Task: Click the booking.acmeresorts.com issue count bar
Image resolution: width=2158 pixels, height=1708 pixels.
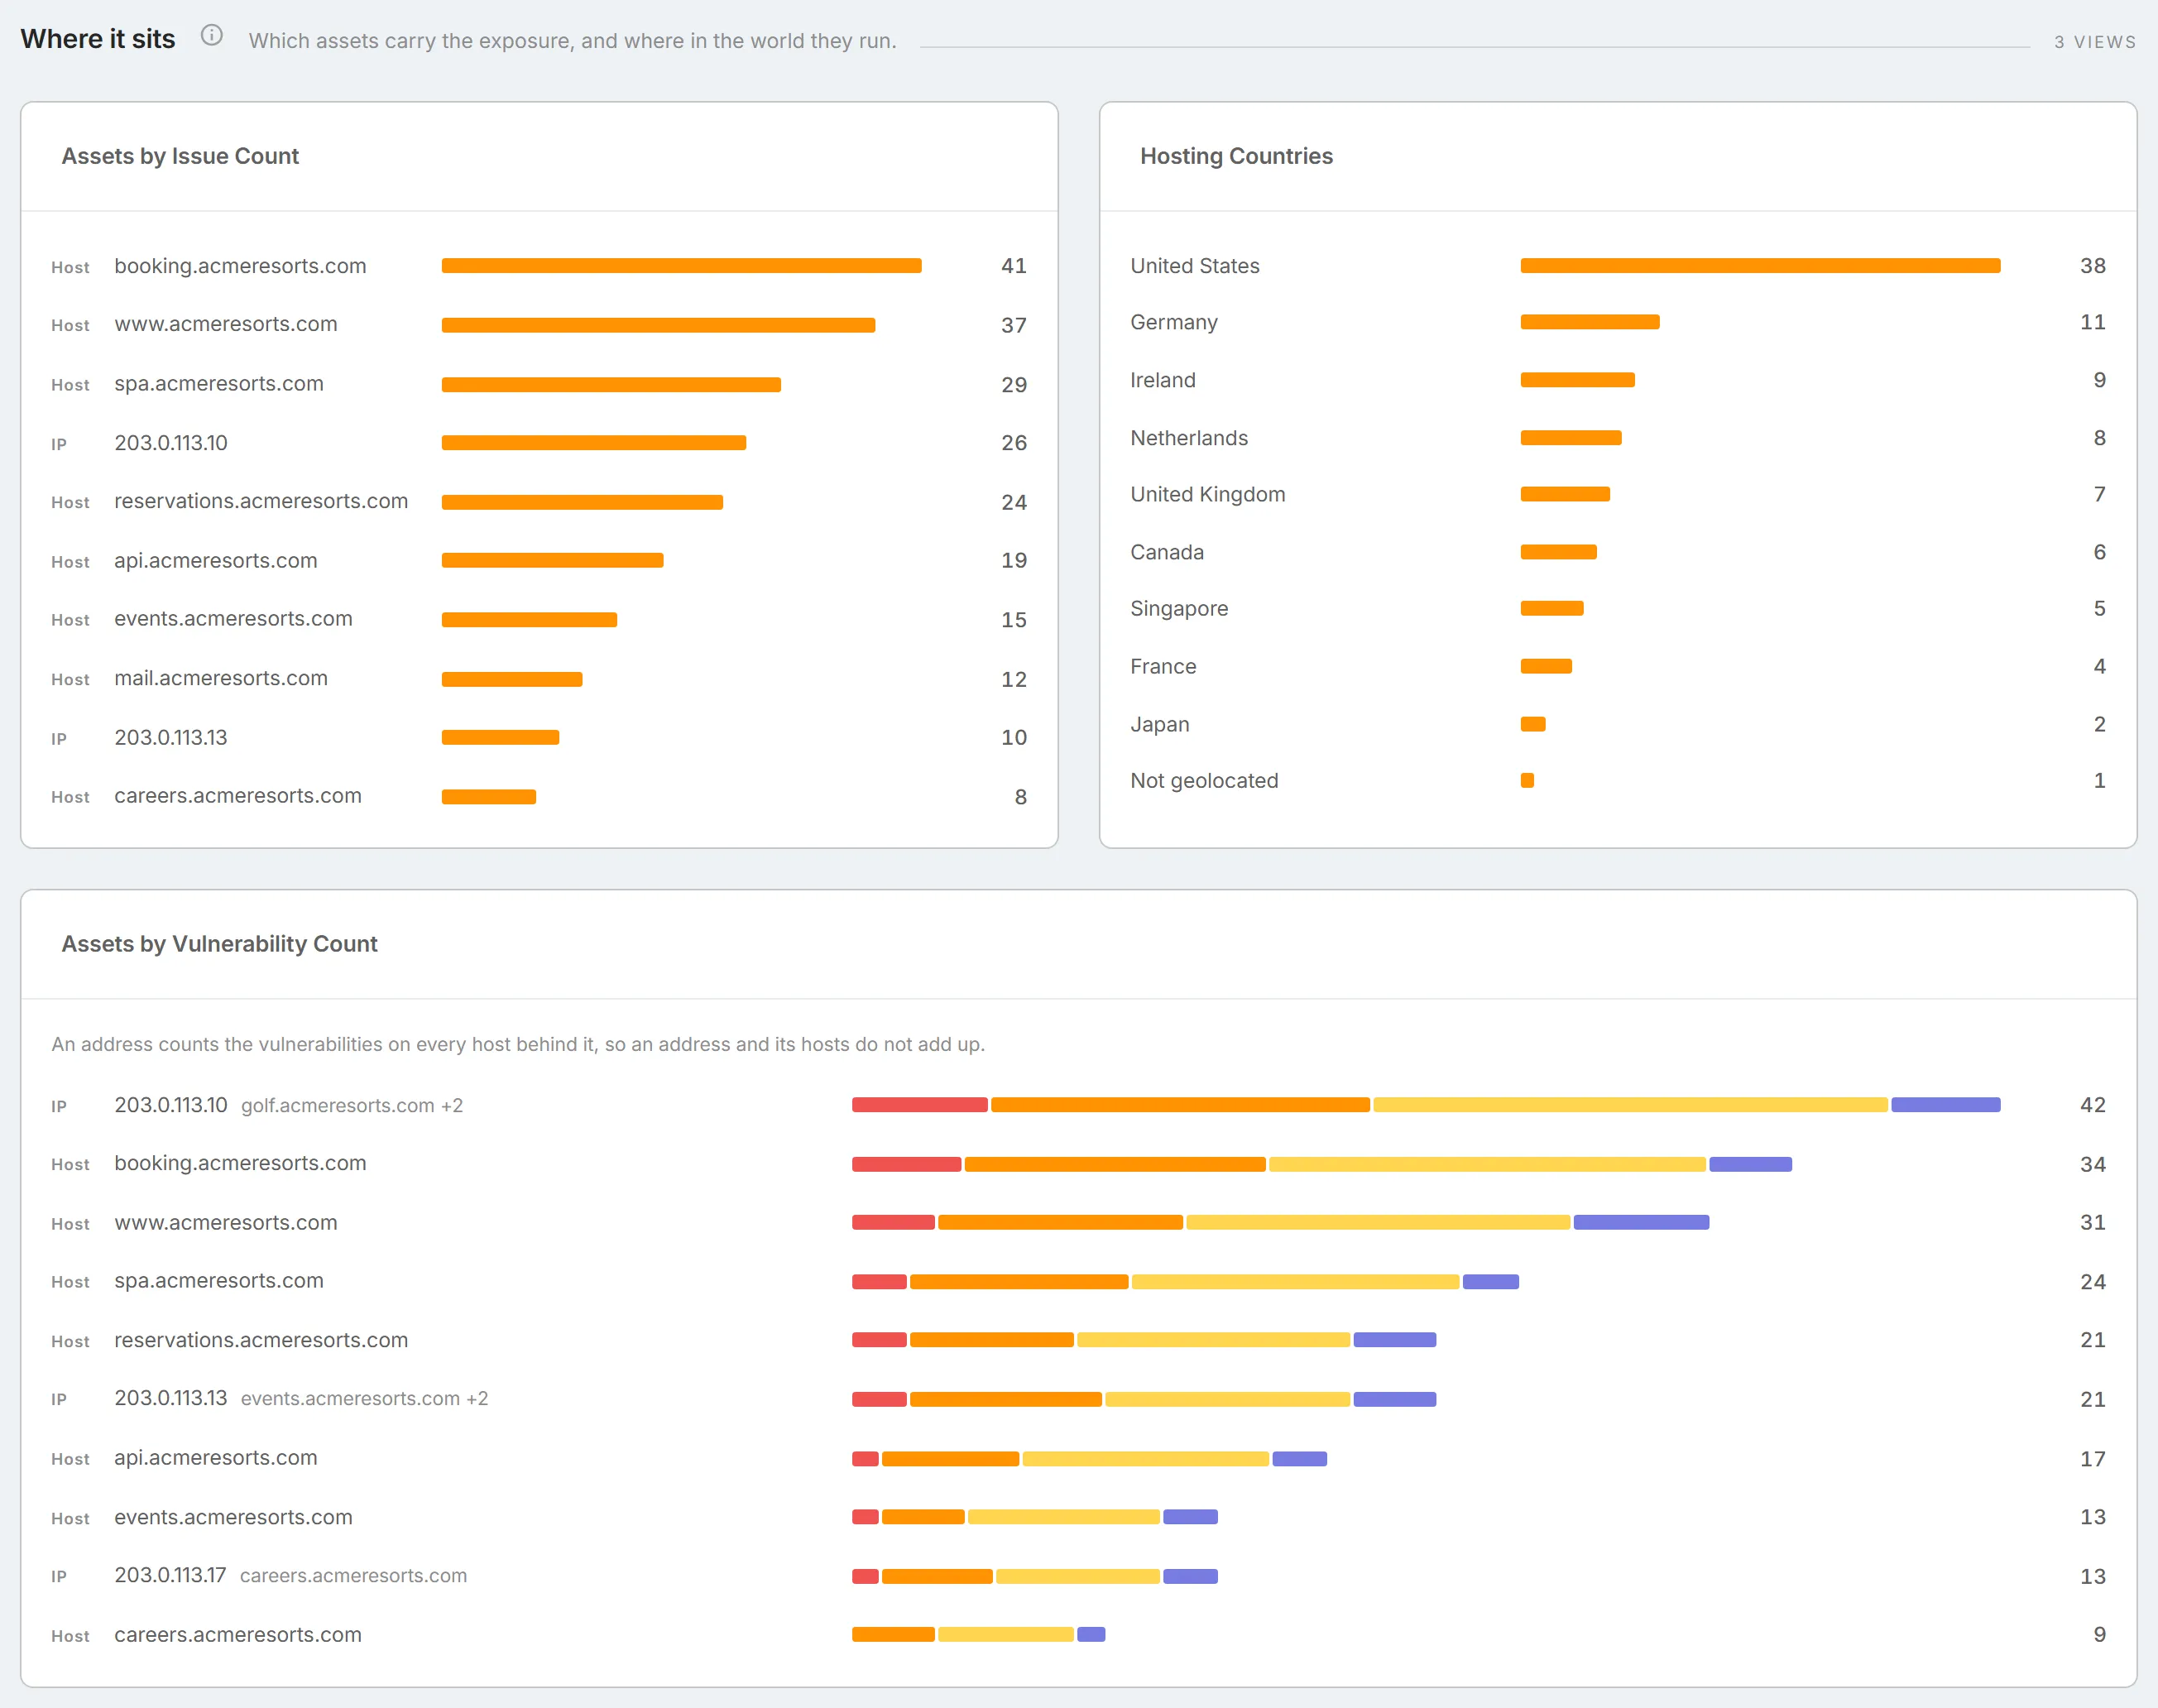Action: pyautogui.click(x=681, y=266)
